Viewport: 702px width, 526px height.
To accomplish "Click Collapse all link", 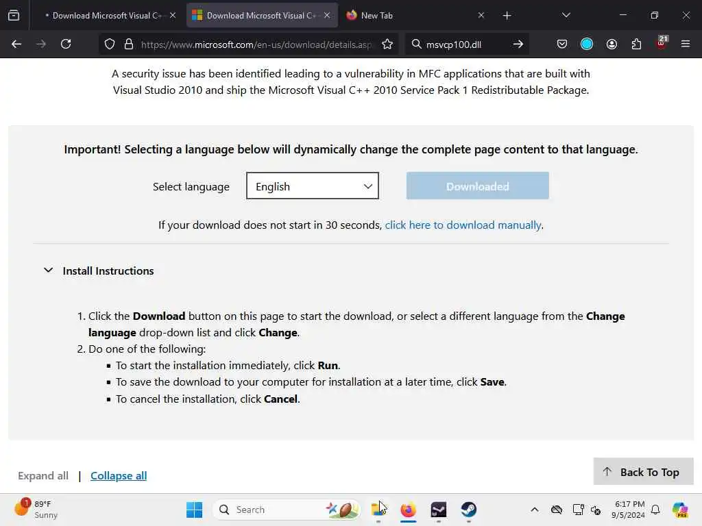I will [x=119, y=475].
